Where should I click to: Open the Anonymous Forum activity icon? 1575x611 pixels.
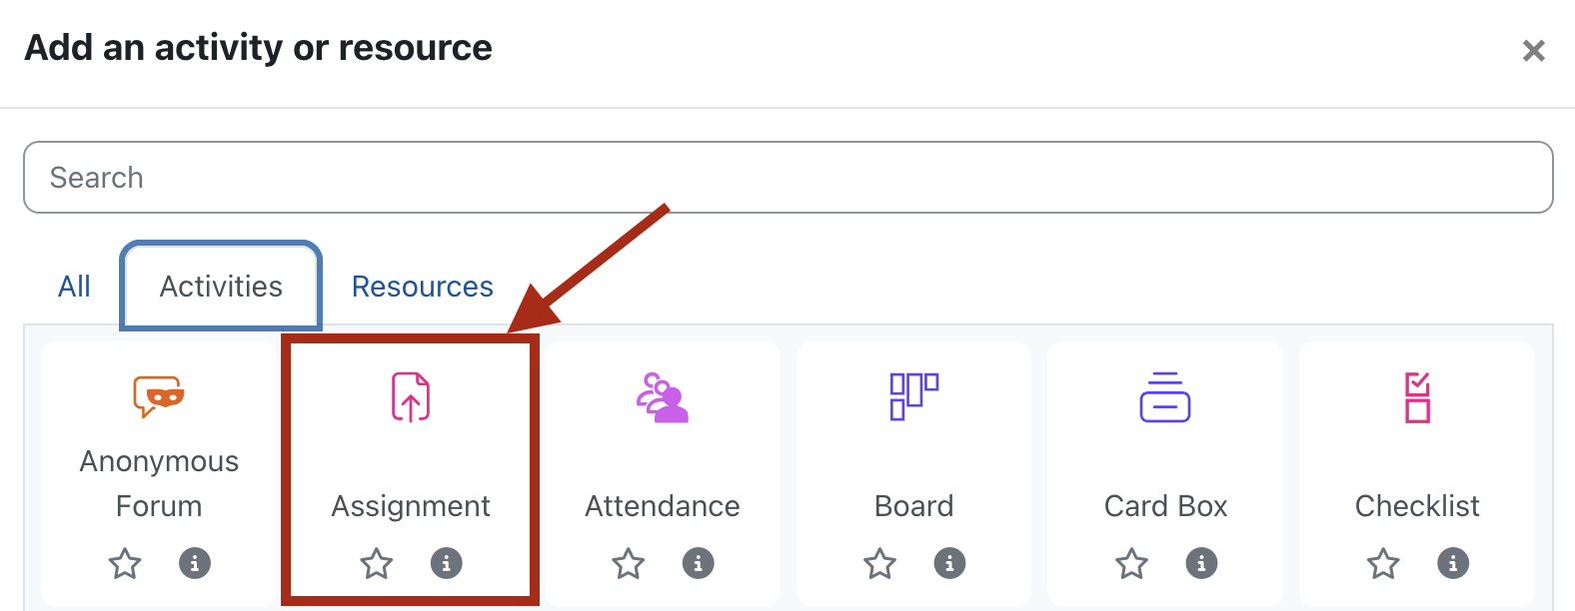click(x=159, y=396)
